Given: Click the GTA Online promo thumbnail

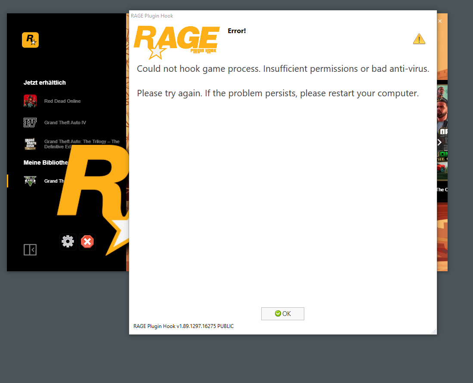Looking at the screenshot, I should point(442,132).
